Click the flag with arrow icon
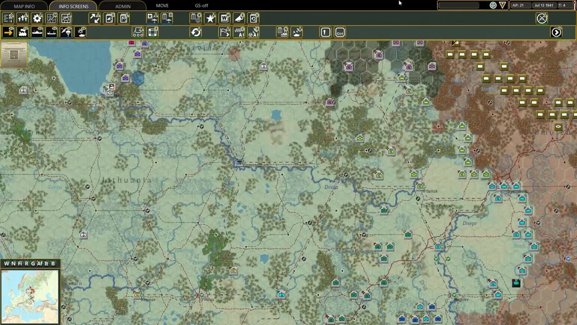This screenshot has width=577, height=325. point(224,32)
